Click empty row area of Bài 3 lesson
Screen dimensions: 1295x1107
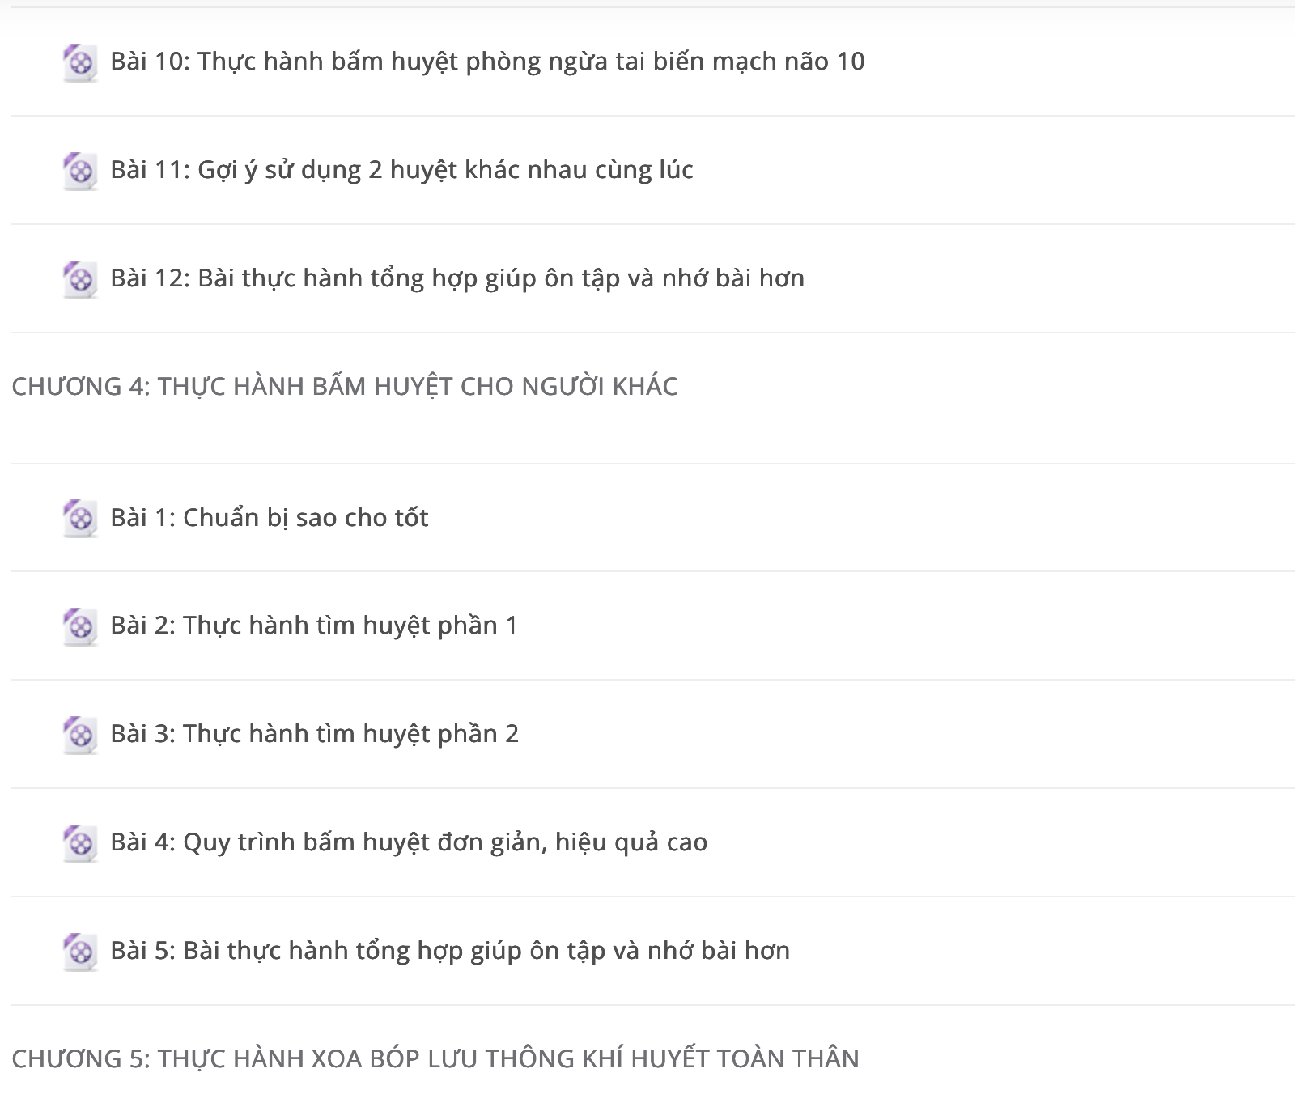coord(906,735)
